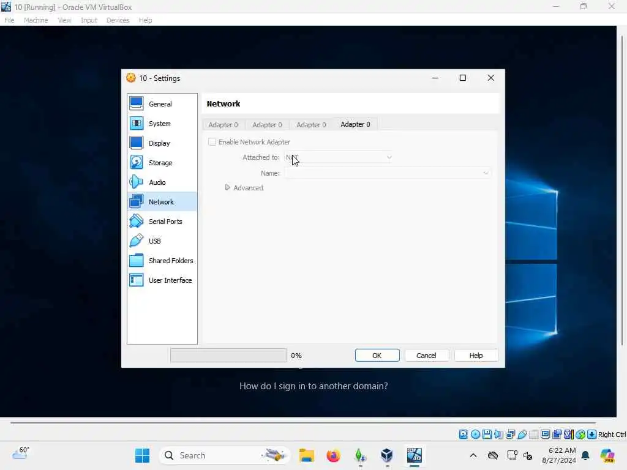This screenshot has width=627, height=470.
Task: Click audio status bar indicator
Action: (x=498, y=435)
